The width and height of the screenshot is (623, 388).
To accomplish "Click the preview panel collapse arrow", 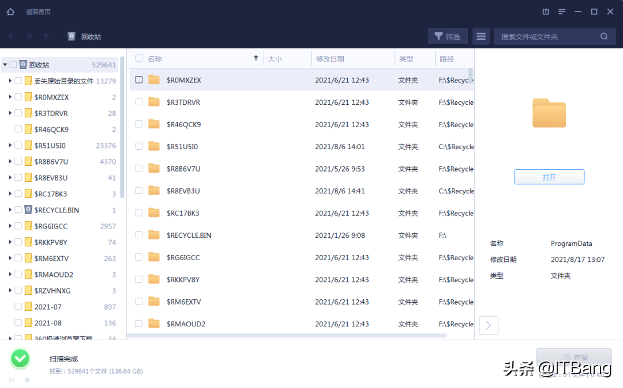I will coord(489,325).
